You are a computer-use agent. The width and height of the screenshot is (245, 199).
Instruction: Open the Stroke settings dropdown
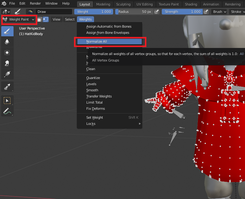click(x=237, y=12)
